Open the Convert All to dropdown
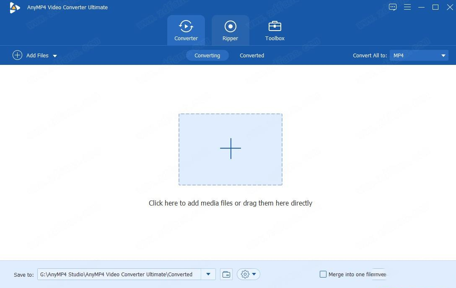 coord(443,55)
